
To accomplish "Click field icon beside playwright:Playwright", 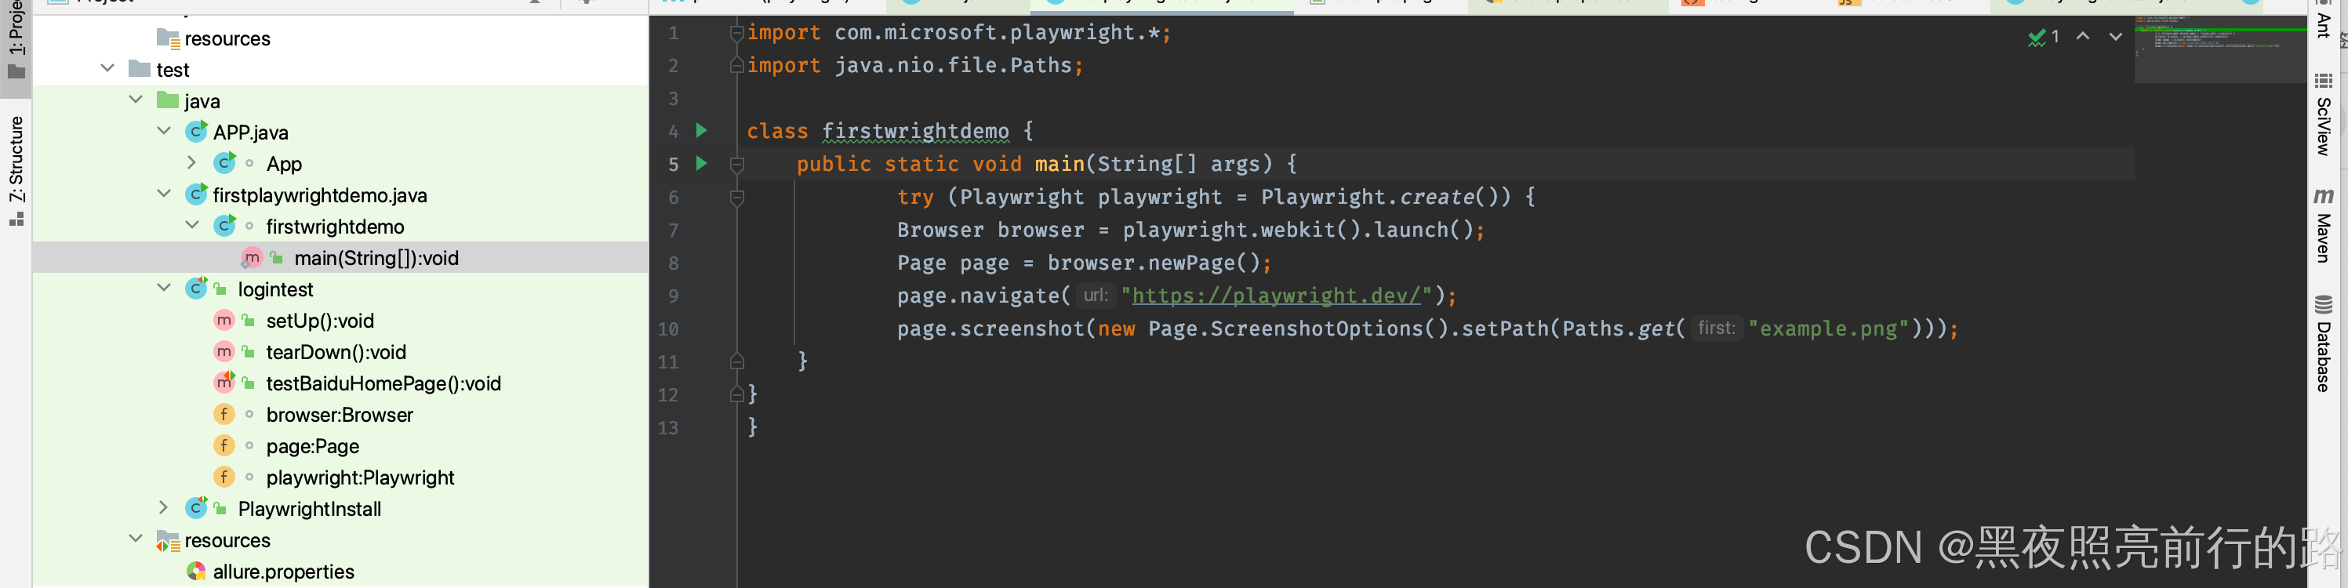I will point(224,477).
